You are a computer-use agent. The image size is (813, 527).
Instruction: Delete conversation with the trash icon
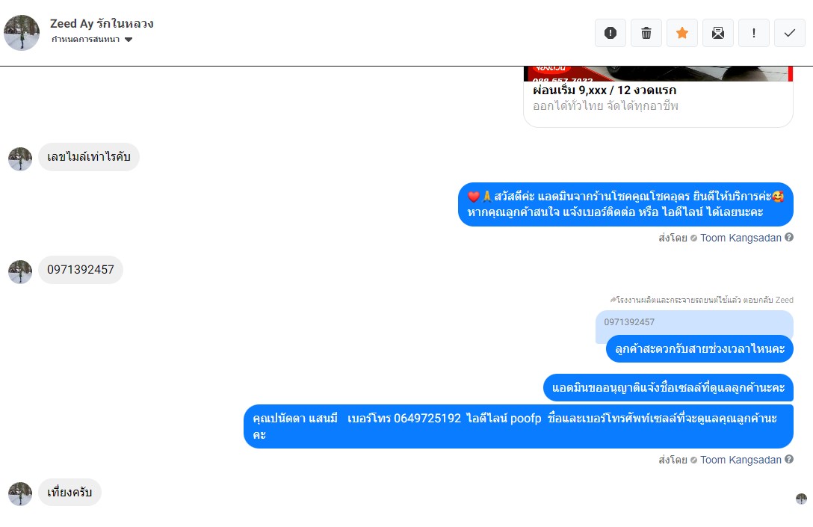tap(646, 33)
